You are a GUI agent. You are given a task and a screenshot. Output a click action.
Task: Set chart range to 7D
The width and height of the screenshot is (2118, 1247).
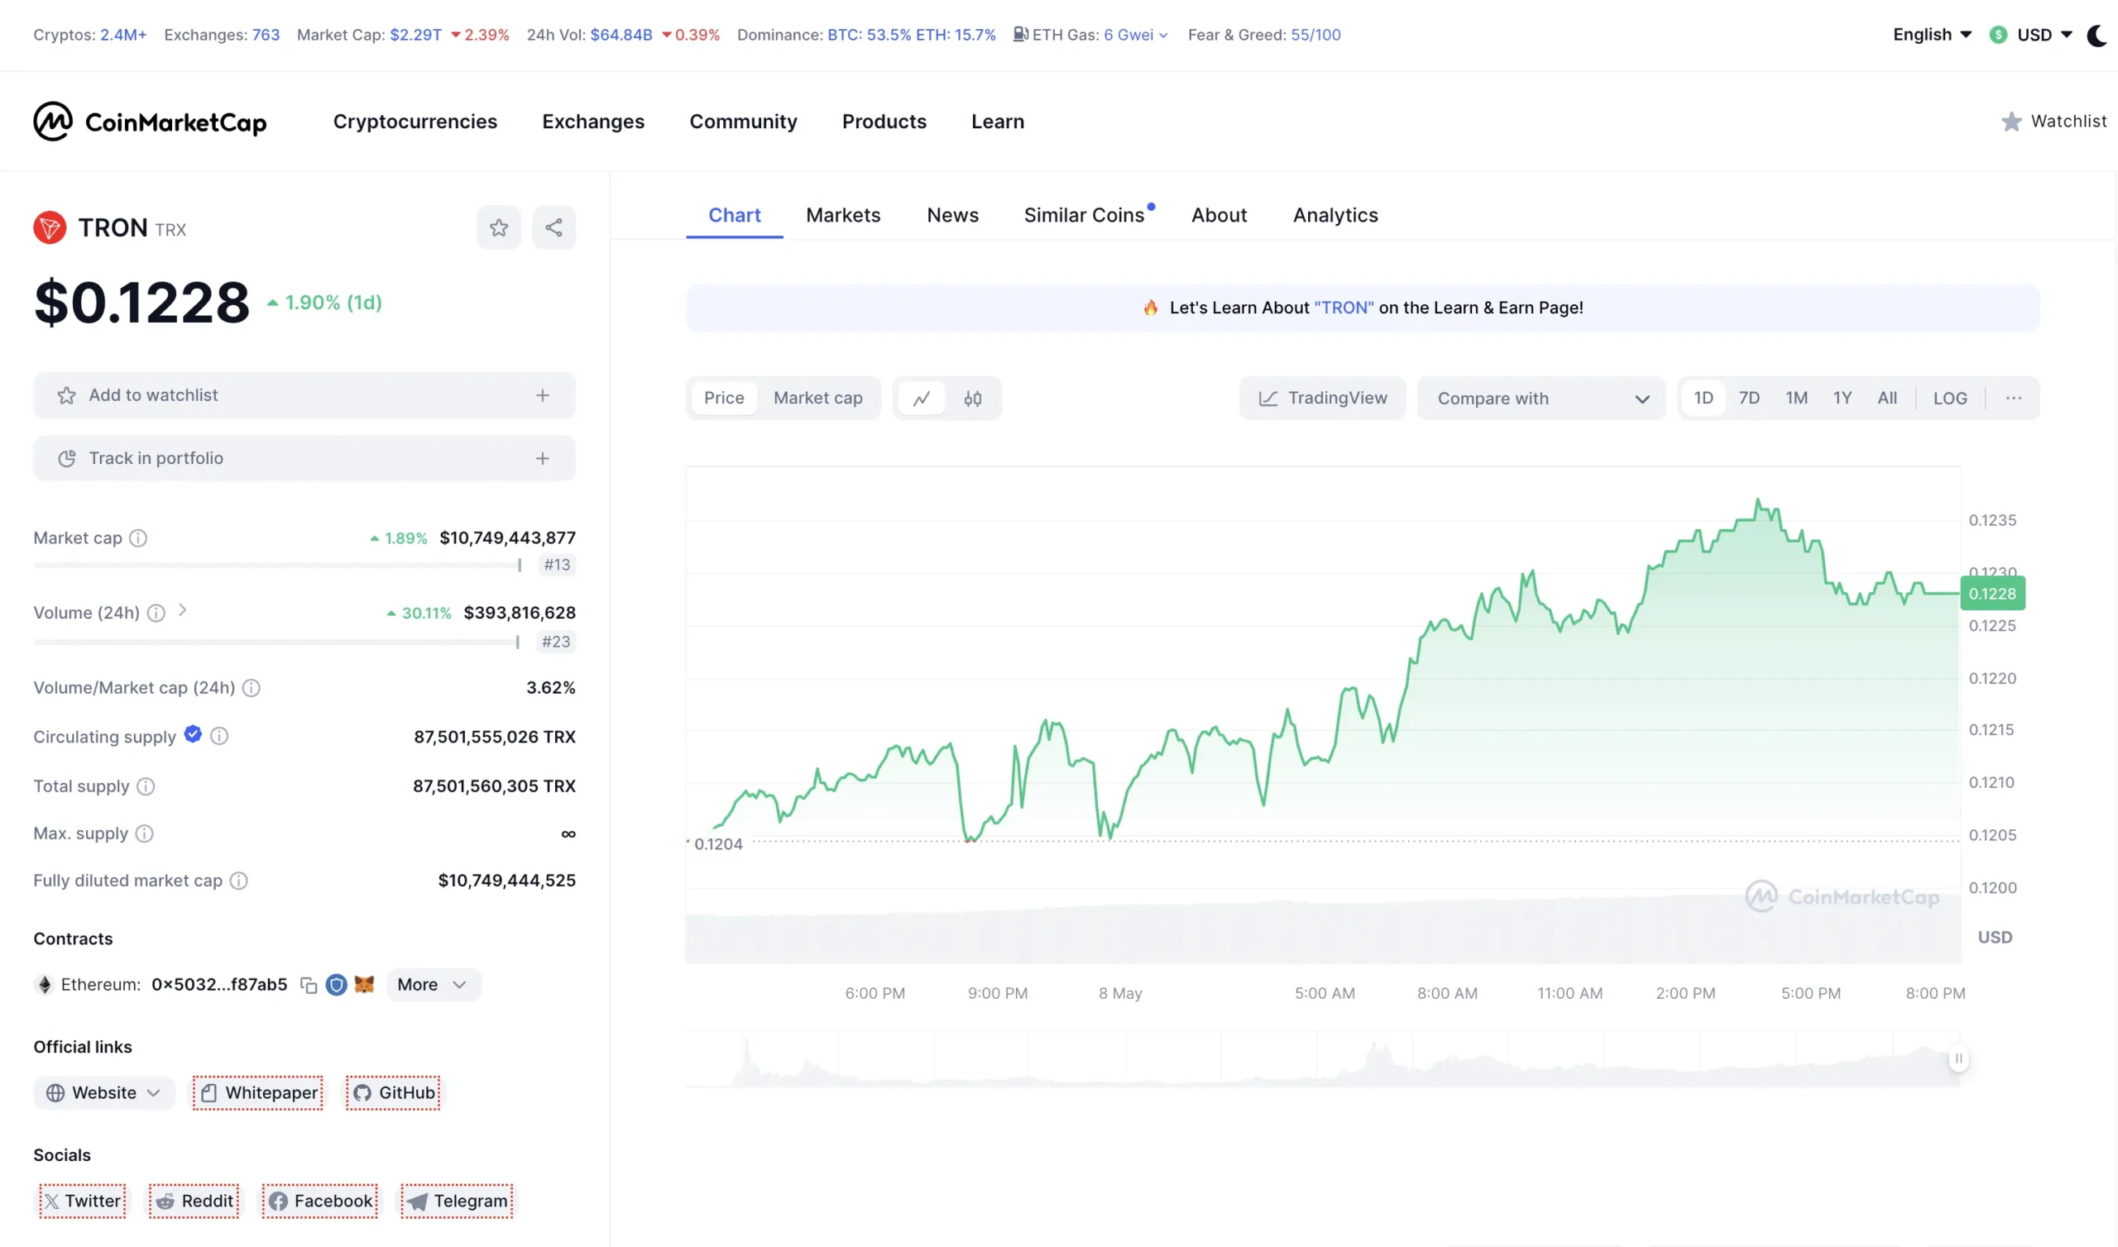click(1749, 399)
